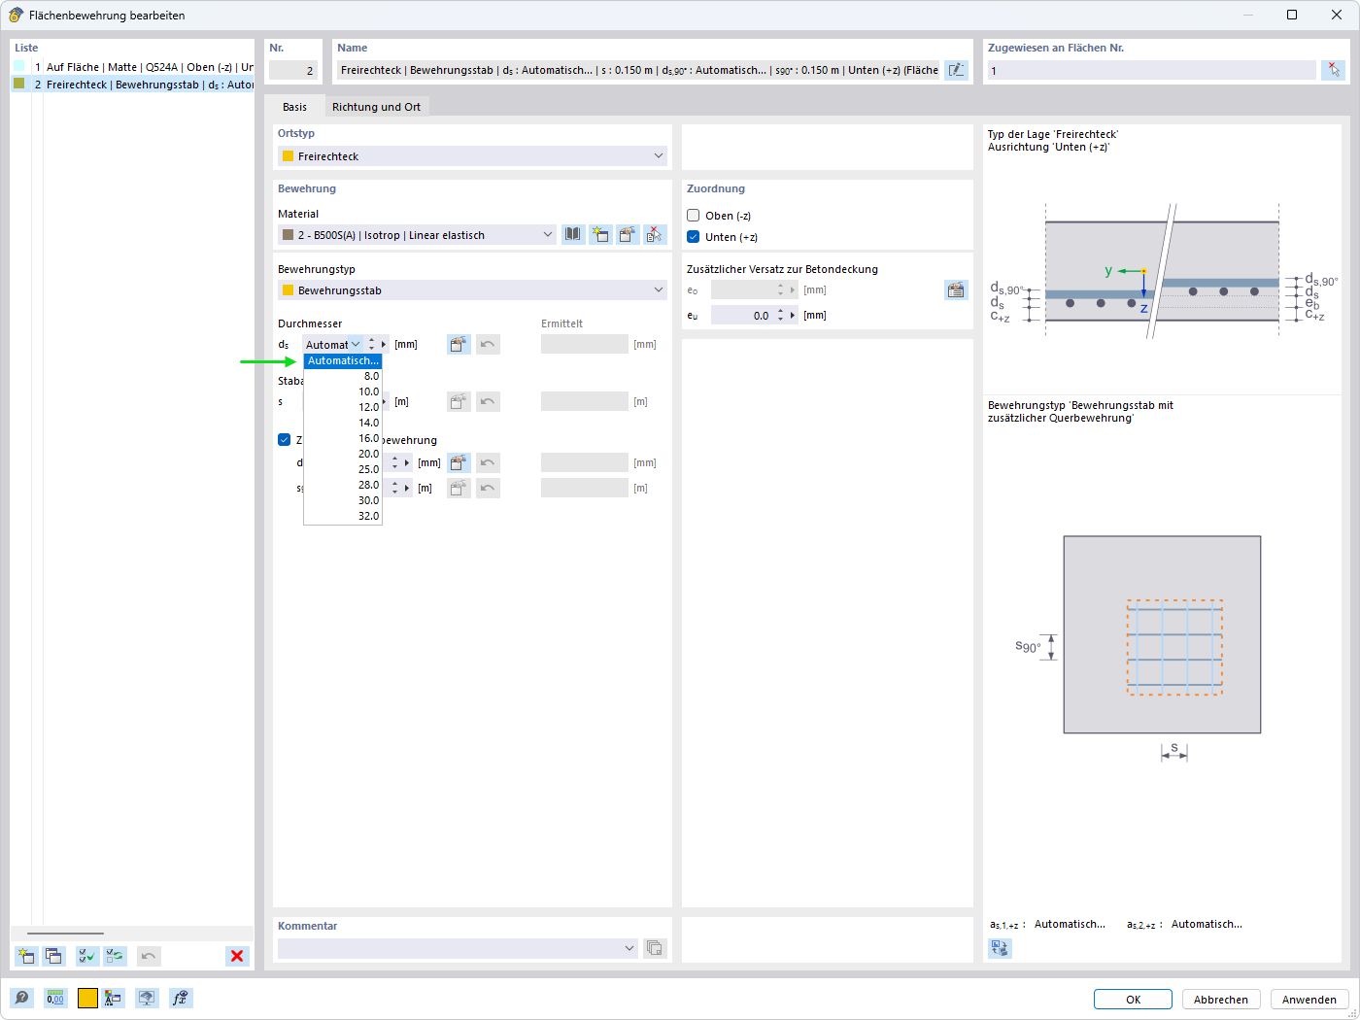Screen dimensions: 1360x1020
Task: Click the ds diameter value stepper
Action: [x=371, y=344]
